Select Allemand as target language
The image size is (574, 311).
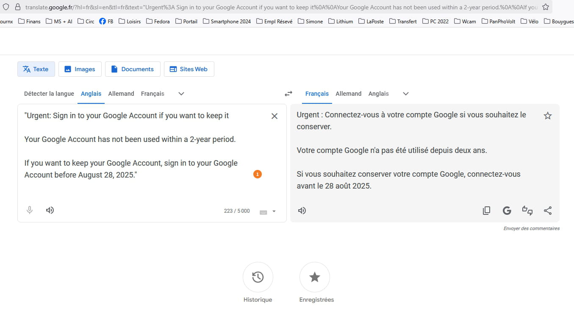coord(349,94)
